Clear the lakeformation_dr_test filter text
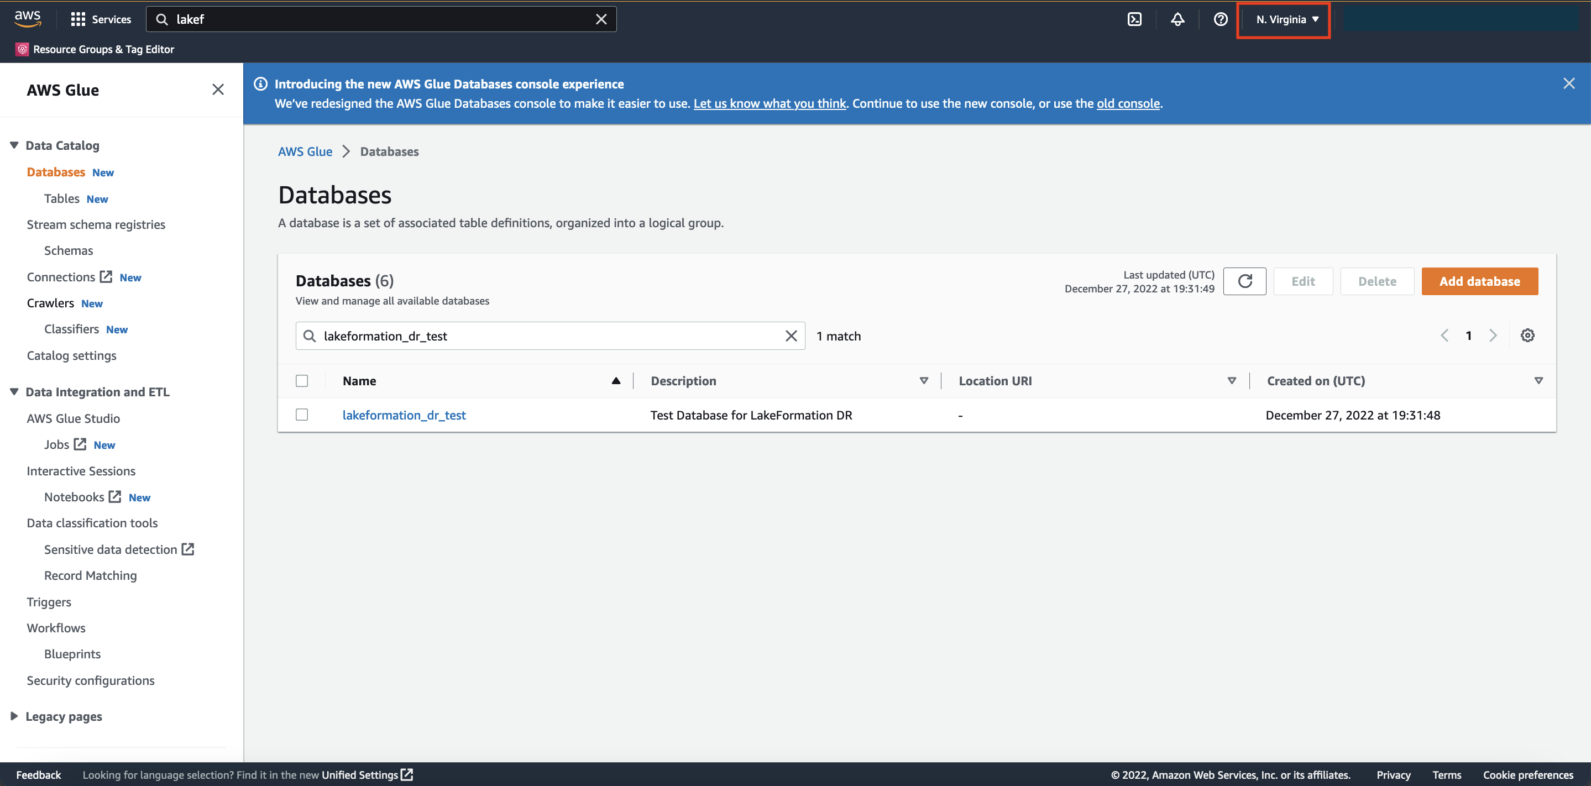Image resolution: width=1591 pixels, height=786 pixels. click(x=791, y=336)
